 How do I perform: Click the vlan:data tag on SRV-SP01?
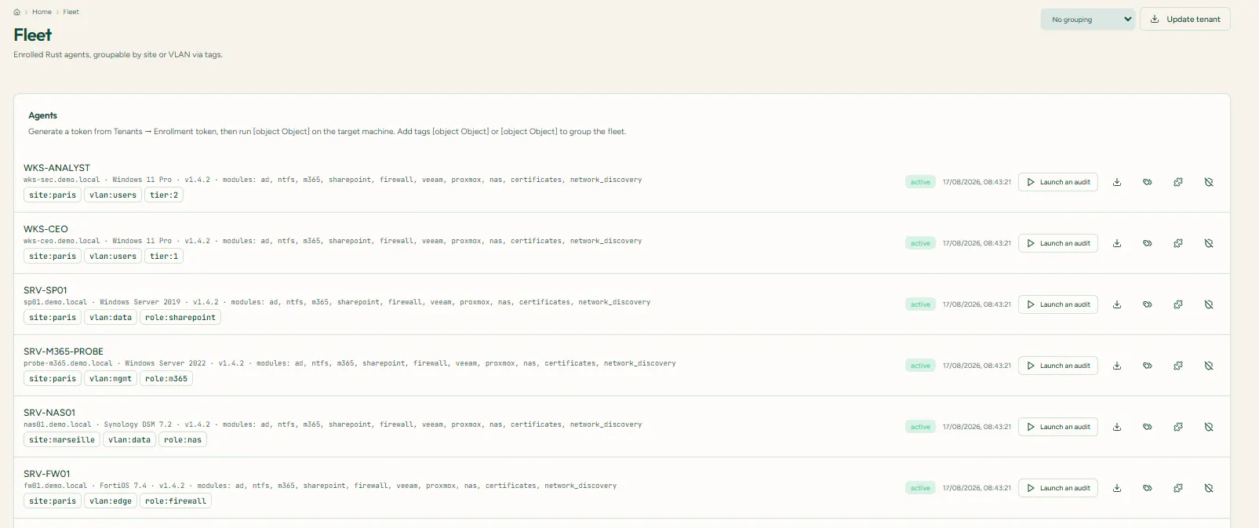pos(111,318)
